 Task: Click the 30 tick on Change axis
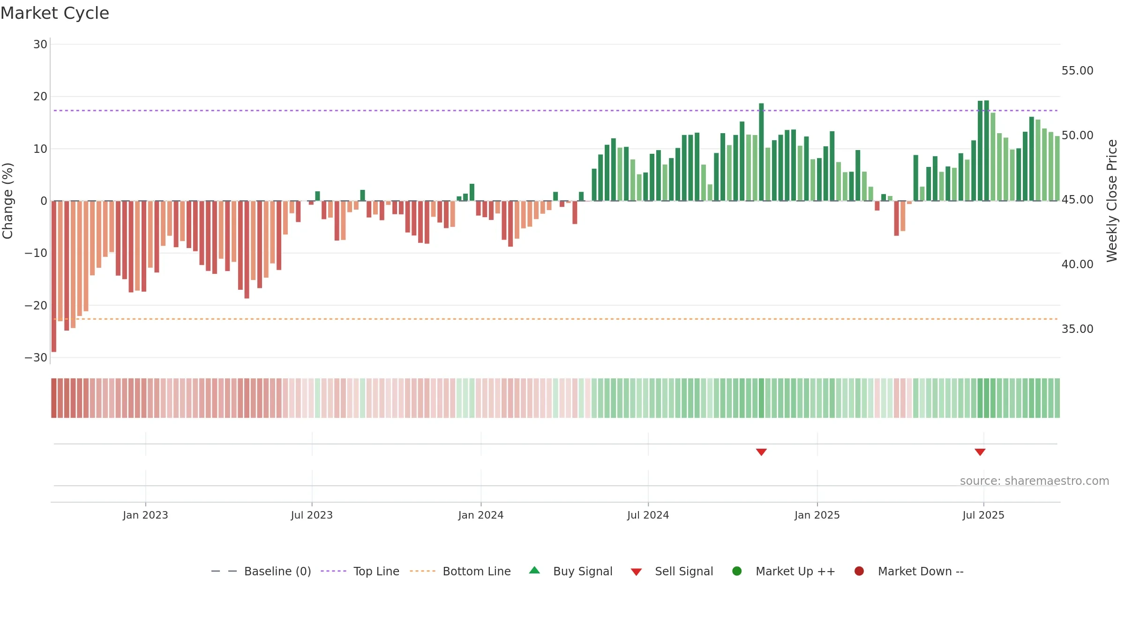click(40, 45)
